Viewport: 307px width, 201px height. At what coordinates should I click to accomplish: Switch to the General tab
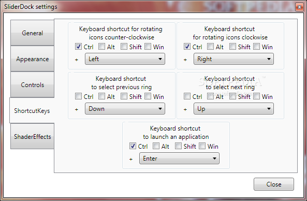pyautogui.click(x=32, y=33)
